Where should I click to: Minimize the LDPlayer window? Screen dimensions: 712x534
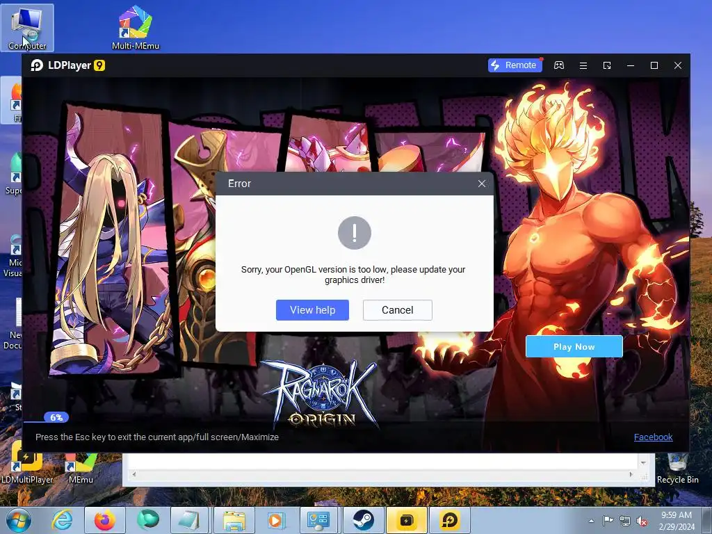pos(631,66)
